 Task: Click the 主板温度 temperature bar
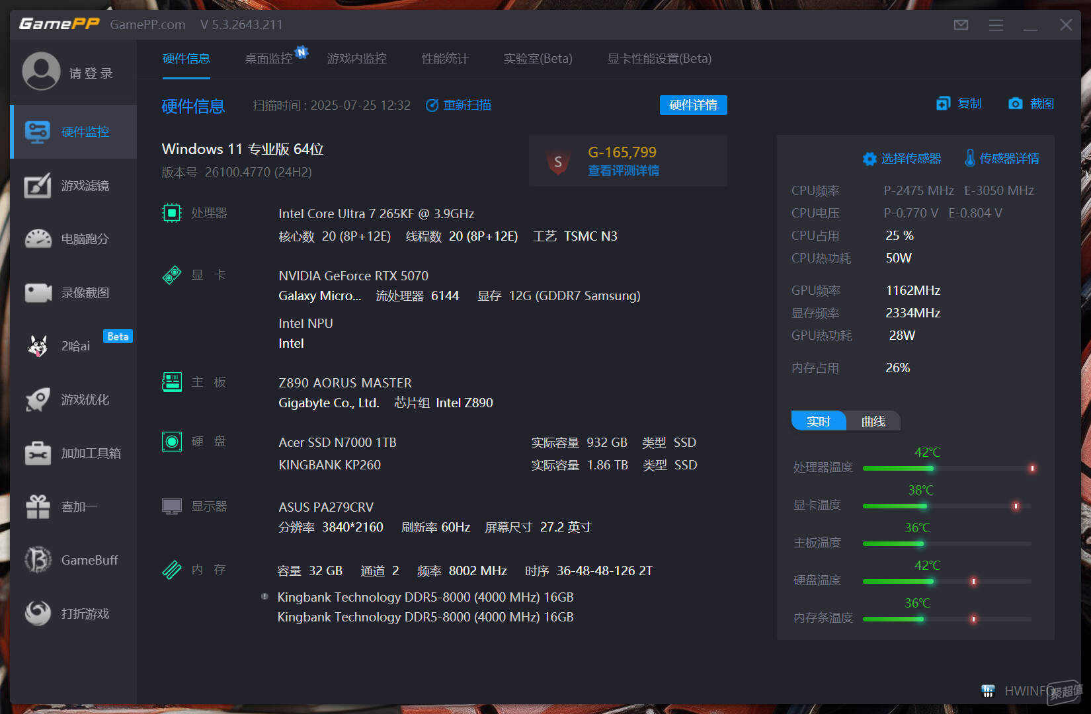(x=947, y=543)
